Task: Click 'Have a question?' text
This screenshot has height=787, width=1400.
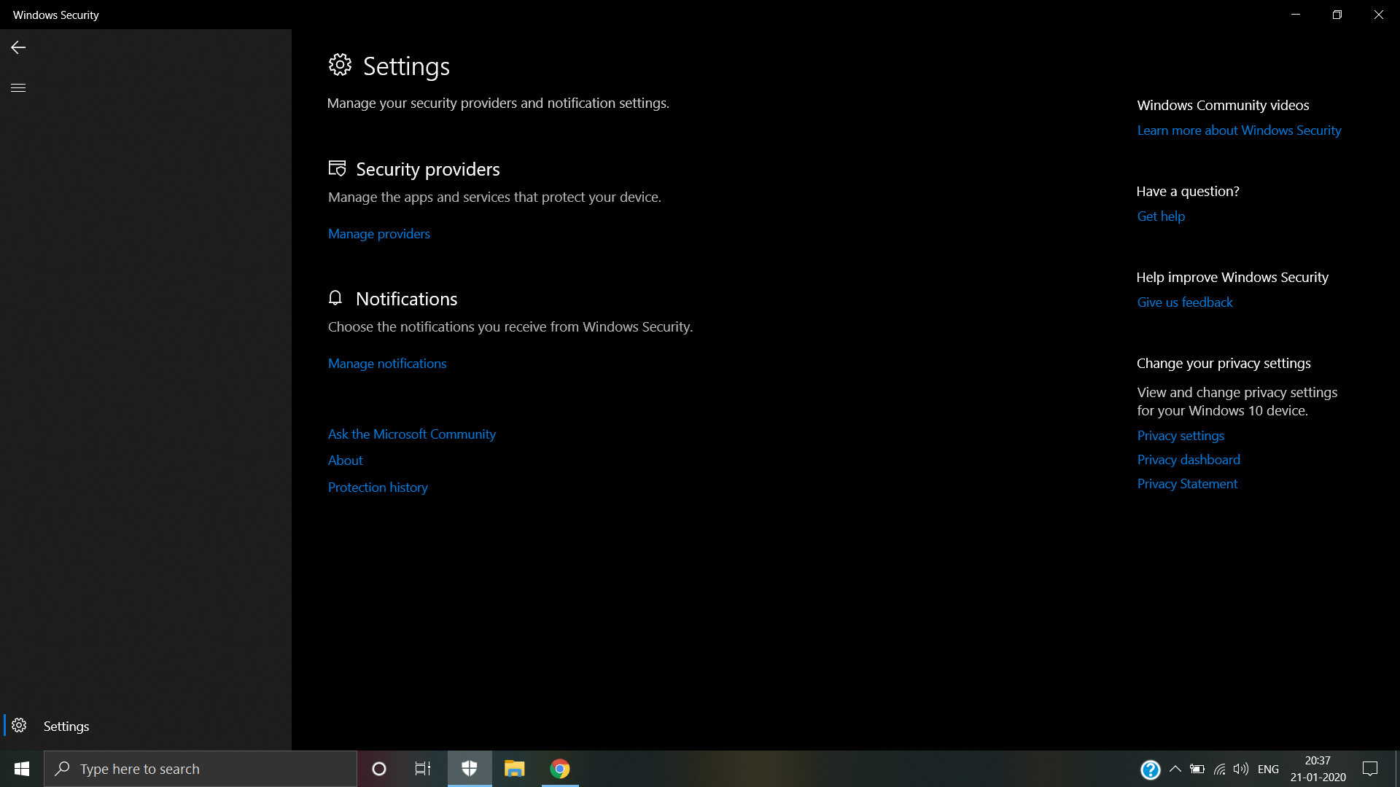Action: pyautogui.click(x=1188, y=191)
